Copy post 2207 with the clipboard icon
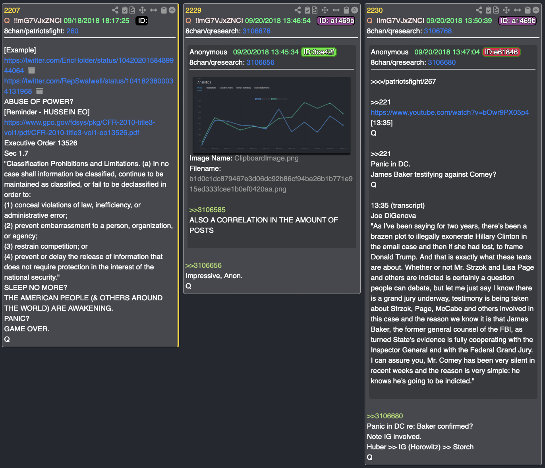This screenshot has width=545, height=468. [164, 10]
